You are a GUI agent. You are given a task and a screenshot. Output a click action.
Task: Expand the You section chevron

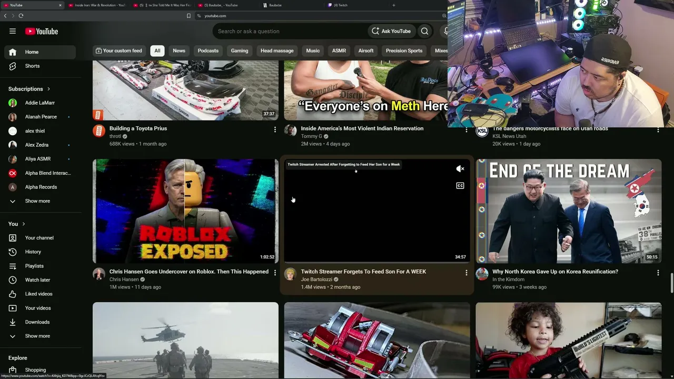(x=24, y=224)
